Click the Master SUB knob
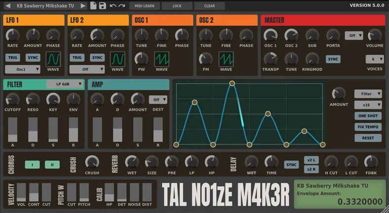Image resolution: width=389 pixels, height=213 pixels. (x=312, y=35)
